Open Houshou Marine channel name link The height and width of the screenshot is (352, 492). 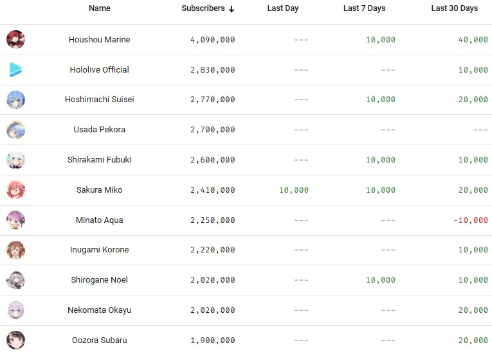(x=99, y=40)
